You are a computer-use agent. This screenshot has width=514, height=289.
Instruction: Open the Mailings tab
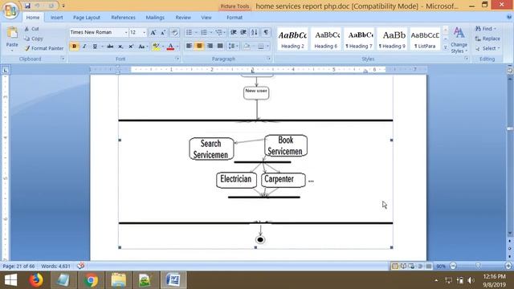pyautogui.click(x=155, y=18)
